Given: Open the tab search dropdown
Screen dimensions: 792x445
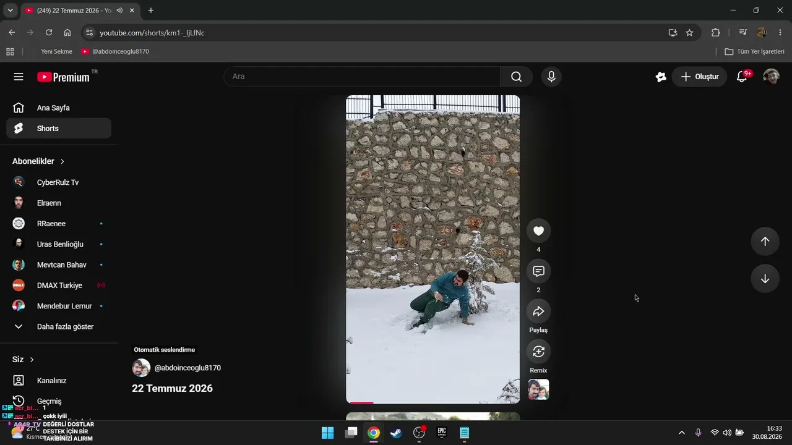Looking at the screenshot, I should point(10,11).
